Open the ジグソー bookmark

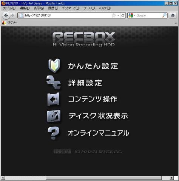tap(10, 23)
